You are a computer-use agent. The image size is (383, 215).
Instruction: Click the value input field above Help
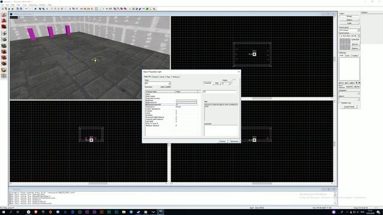220,91
